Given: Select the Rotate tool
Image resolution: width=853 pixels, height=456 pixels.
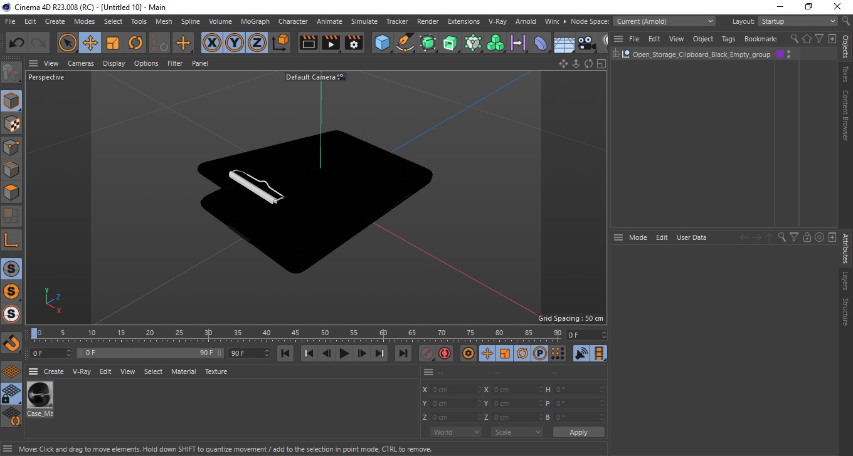Looking at the screenshot, I should (135, 43).
